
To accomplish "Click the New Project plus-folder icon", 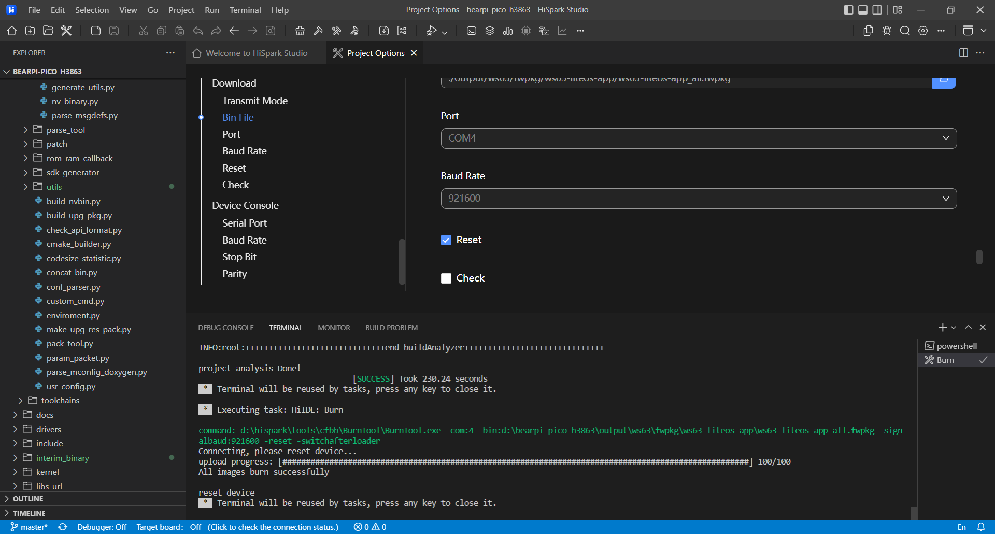I will tap(30, 31).
